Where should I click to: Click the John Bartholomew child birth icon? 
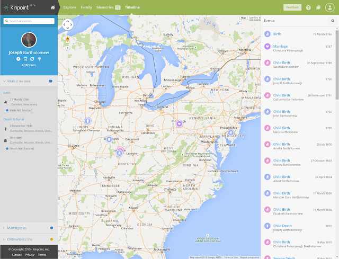click(x=267, y=112)
